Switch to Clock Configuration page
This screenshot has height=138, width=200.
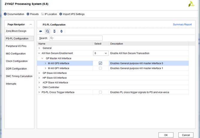pos(17,61)
